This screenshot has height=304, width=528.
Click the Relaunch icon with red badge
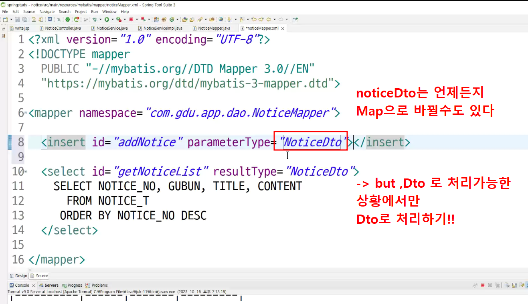(77, 19)
